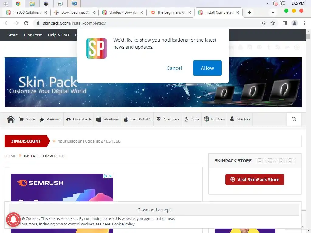Image resolution: width=311 pixels, height=233 pixels.
Task: Open StarTrek category
Action: (240, 119)
